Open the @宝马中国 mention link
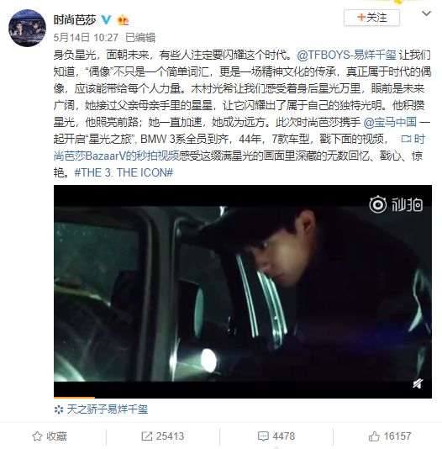Viewport: 442px width, 449px height. tap(390, 122)
